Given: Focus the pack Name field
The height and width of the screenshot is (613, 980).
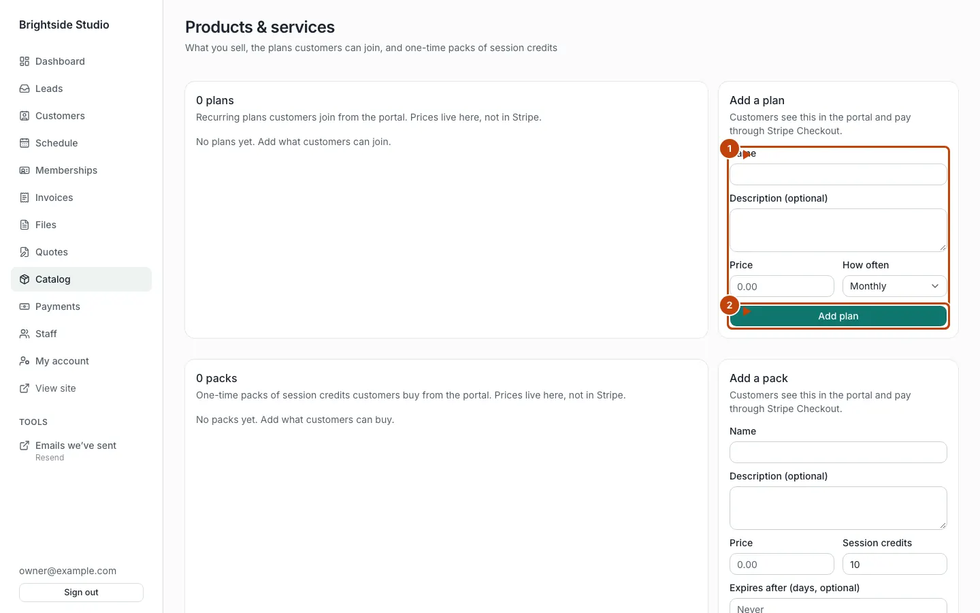Looking at the screenshot, I should pos(838,452).
